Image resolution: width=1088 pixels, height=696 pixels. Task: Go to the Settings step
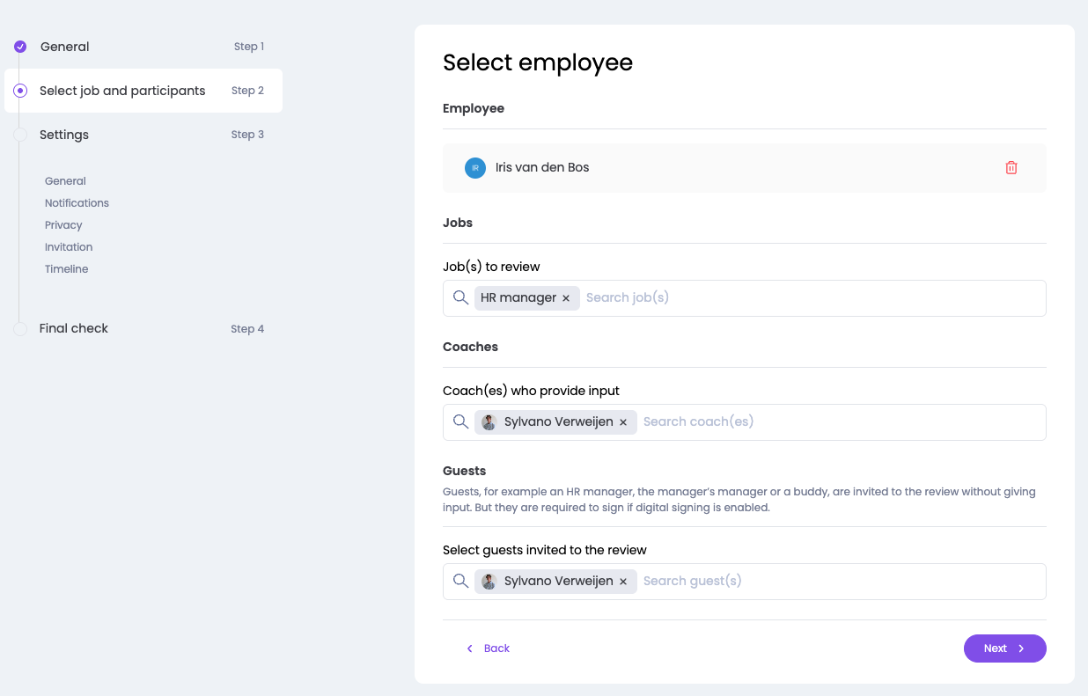64,135
